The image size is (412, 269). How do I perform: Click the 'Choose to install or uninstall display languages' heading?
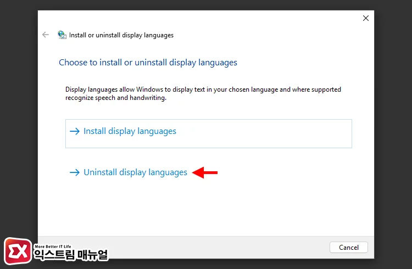click(x=148, y=63)
